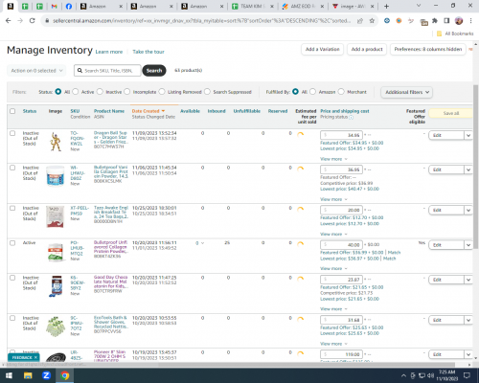Click the Add a product button
The height and width of the screenshot is (383, 479).
point(367,49)
